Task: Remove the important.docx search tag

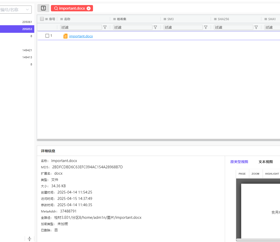Action: 88,8
